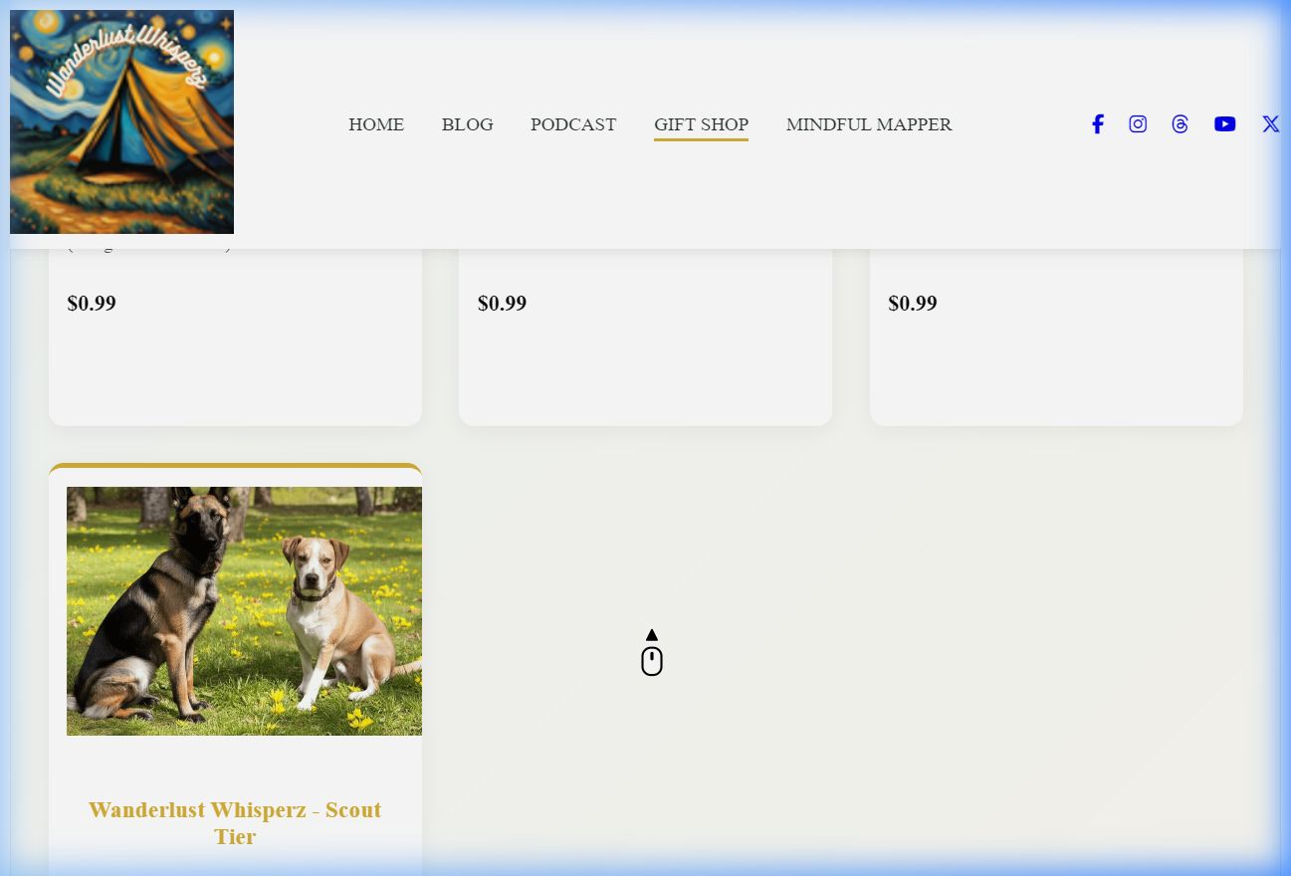The image size is (1291, 876).
Task: Click the Wanderlust Whisperz tent logo
Action: click(121, 121)
